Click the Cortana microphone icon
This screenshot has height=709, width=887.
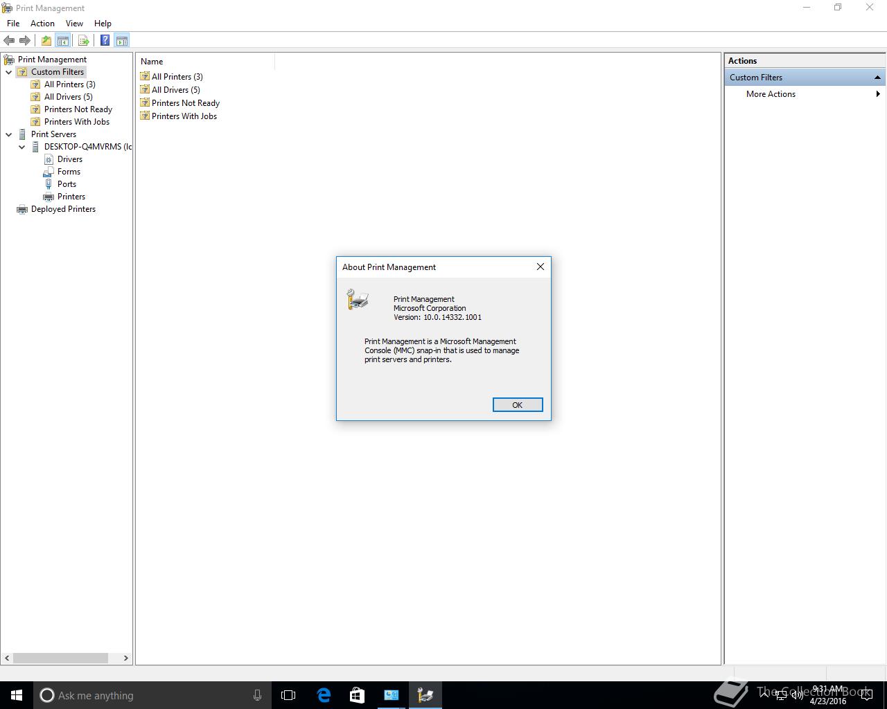pos(257,695)
